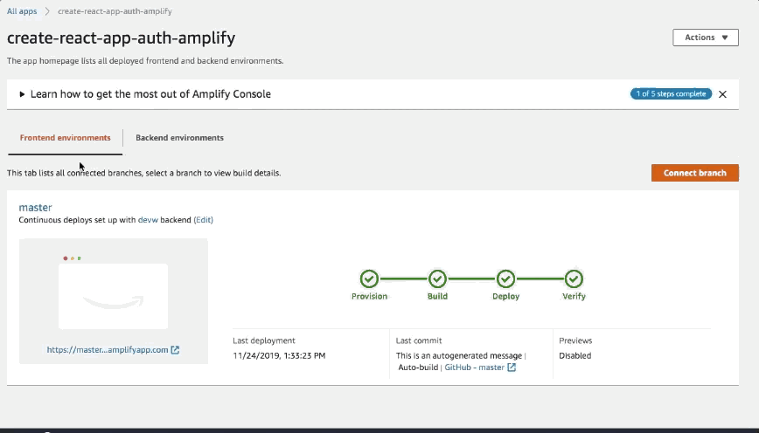The height and width of the screenshot is (433, 759).
Task: Click external link icon next to GitHub - master
Action: tap(512, 368)
